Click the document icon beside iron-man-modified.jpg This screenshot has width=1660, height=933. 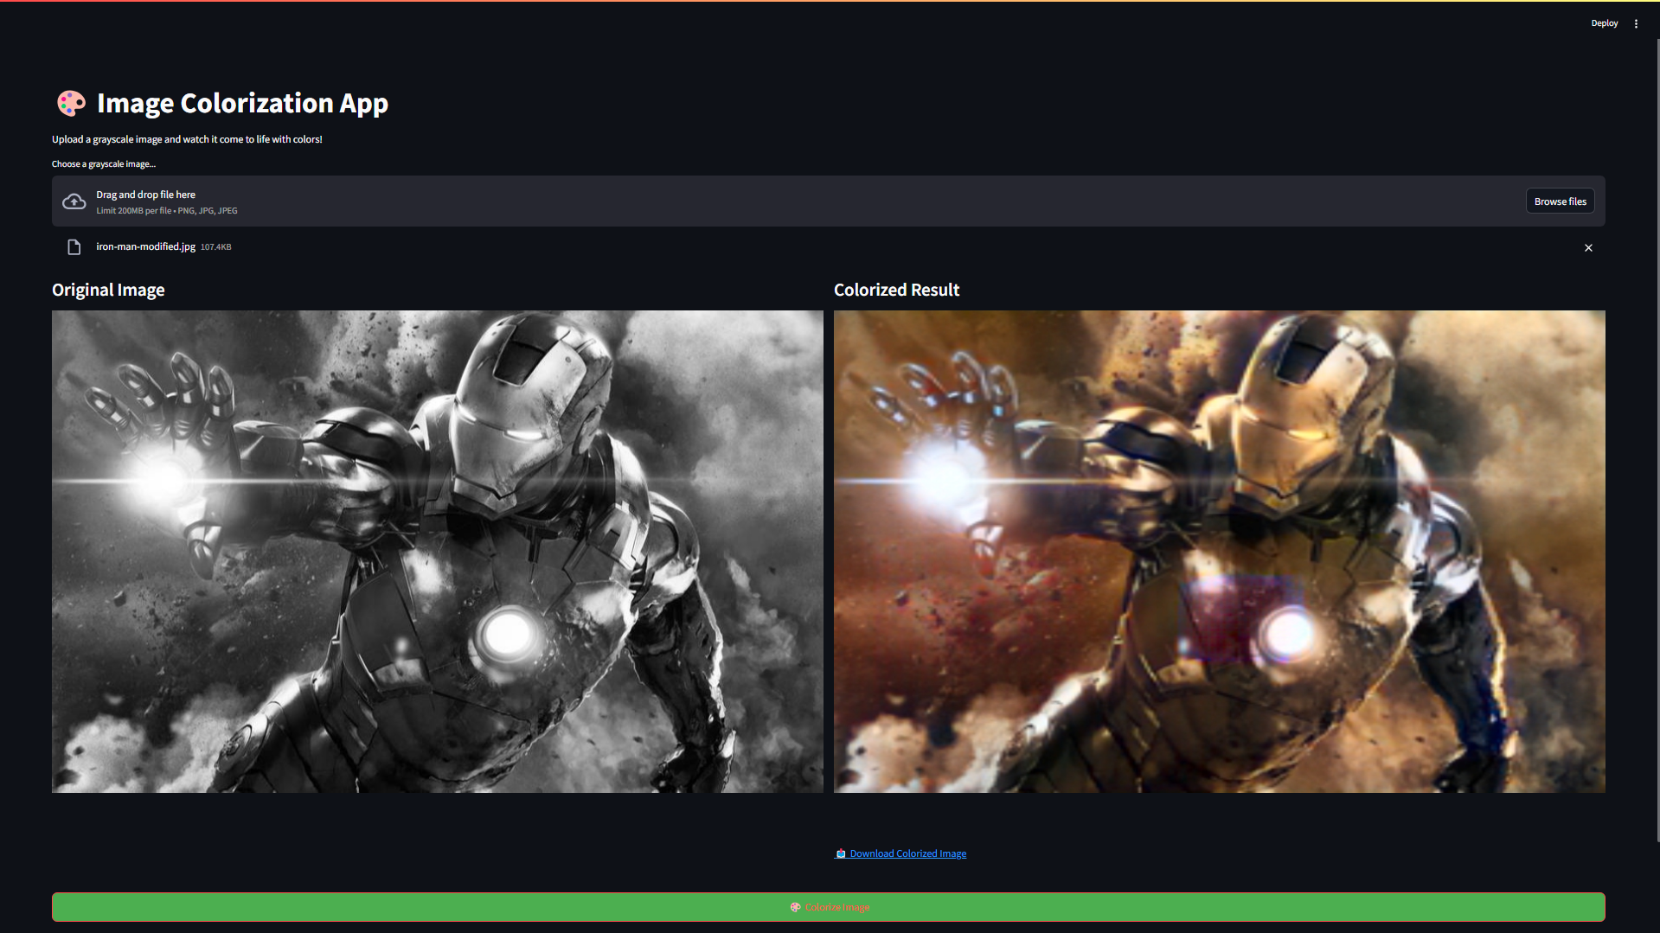[74, 247]
